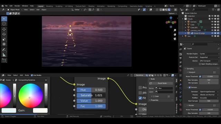Select the Add Cube tool
This screenshot has width=221, height=124.
point(4,61)
